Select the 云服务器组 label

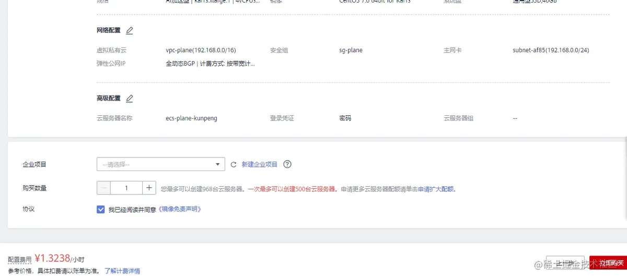click(459, 118)
